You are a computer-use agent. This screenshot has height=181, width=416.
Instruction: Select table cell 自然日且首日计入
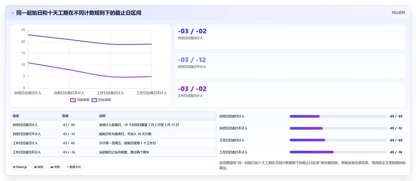(x=25, y=125)
